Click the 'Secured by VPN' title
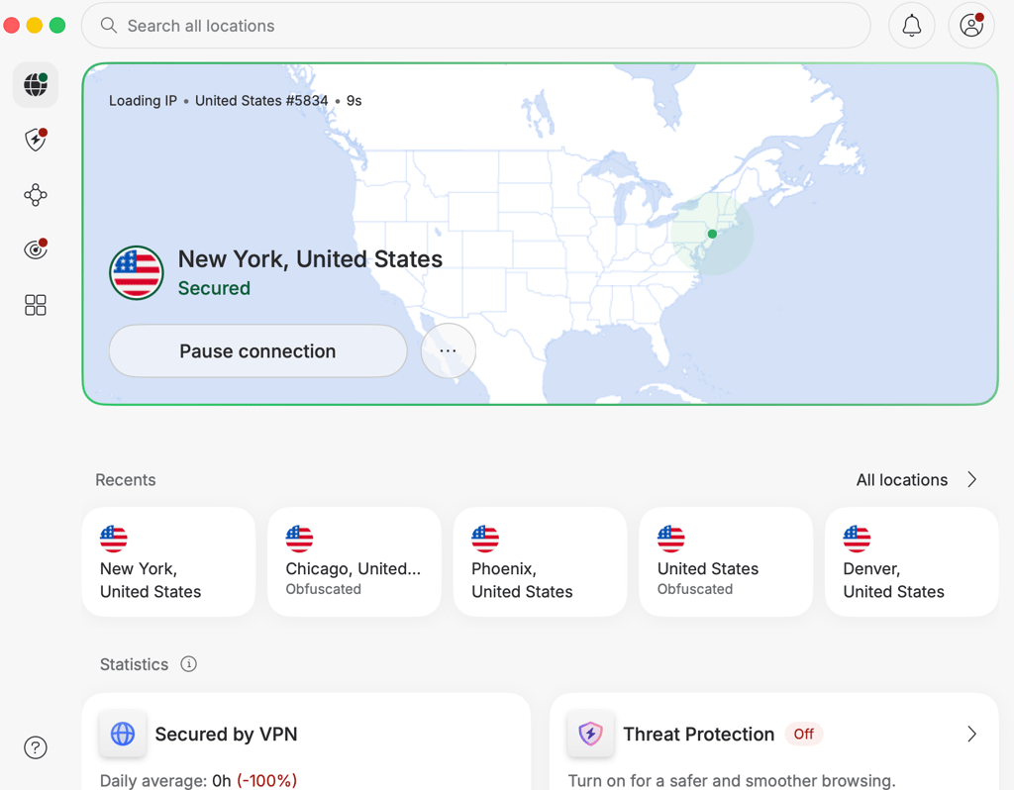 [x=227, y=734]
